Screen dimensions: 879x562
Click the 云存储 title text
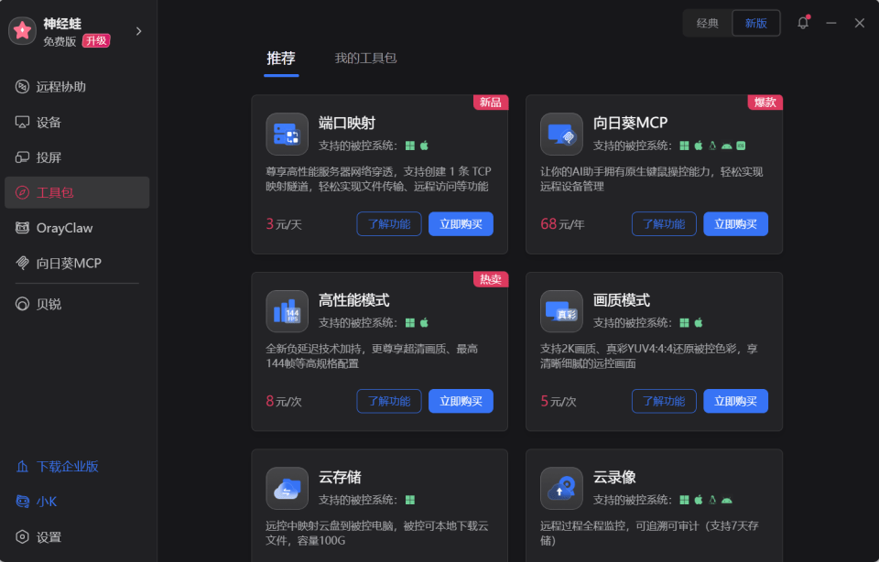coord(340,478)
